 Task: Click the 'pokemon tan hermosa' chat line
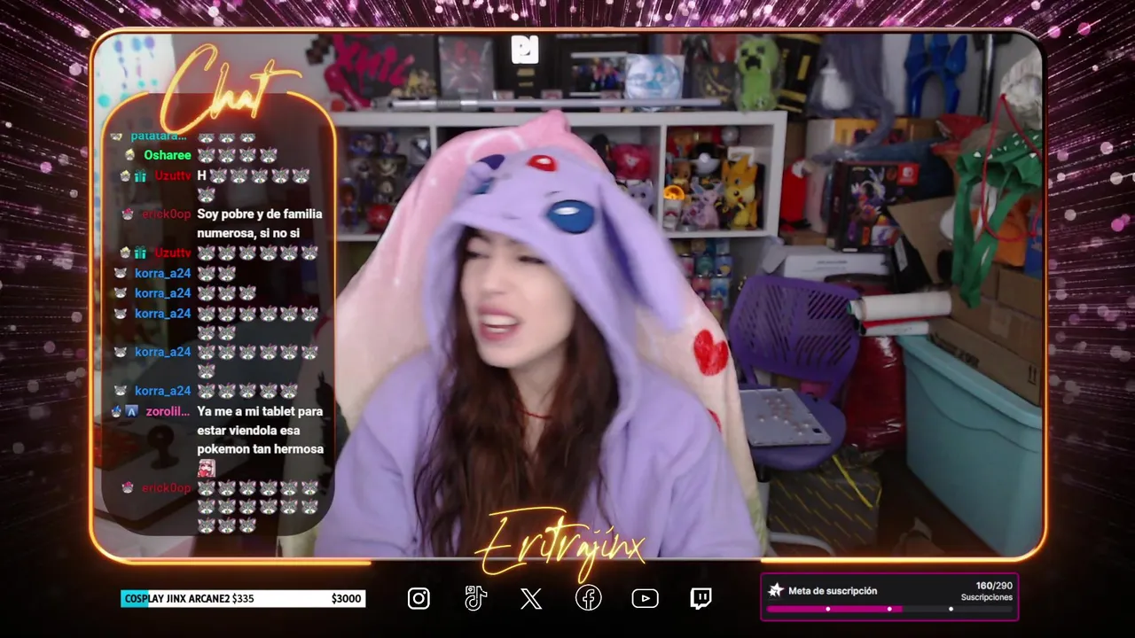pos(260,449)
